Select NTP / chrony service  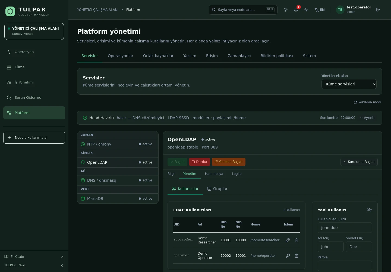pos(118,144)
